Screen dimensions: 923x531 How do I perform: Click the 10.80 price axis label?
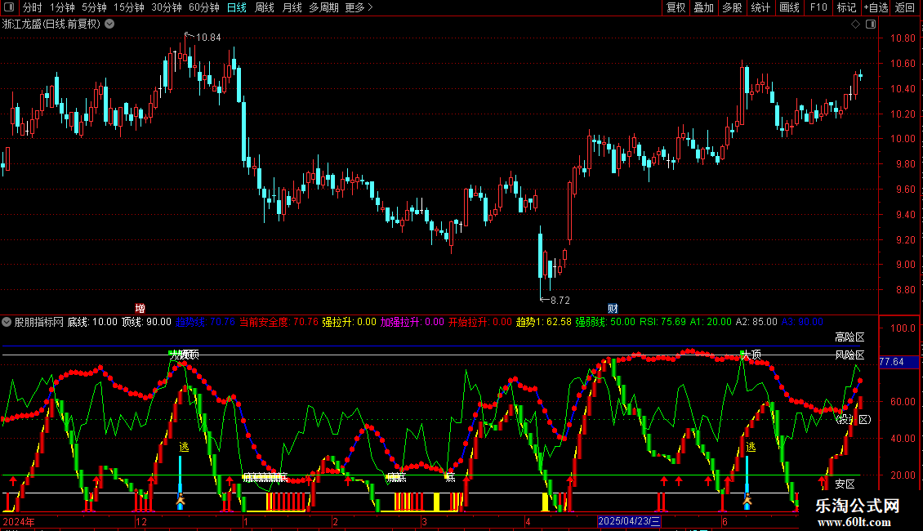coord(903,38)
